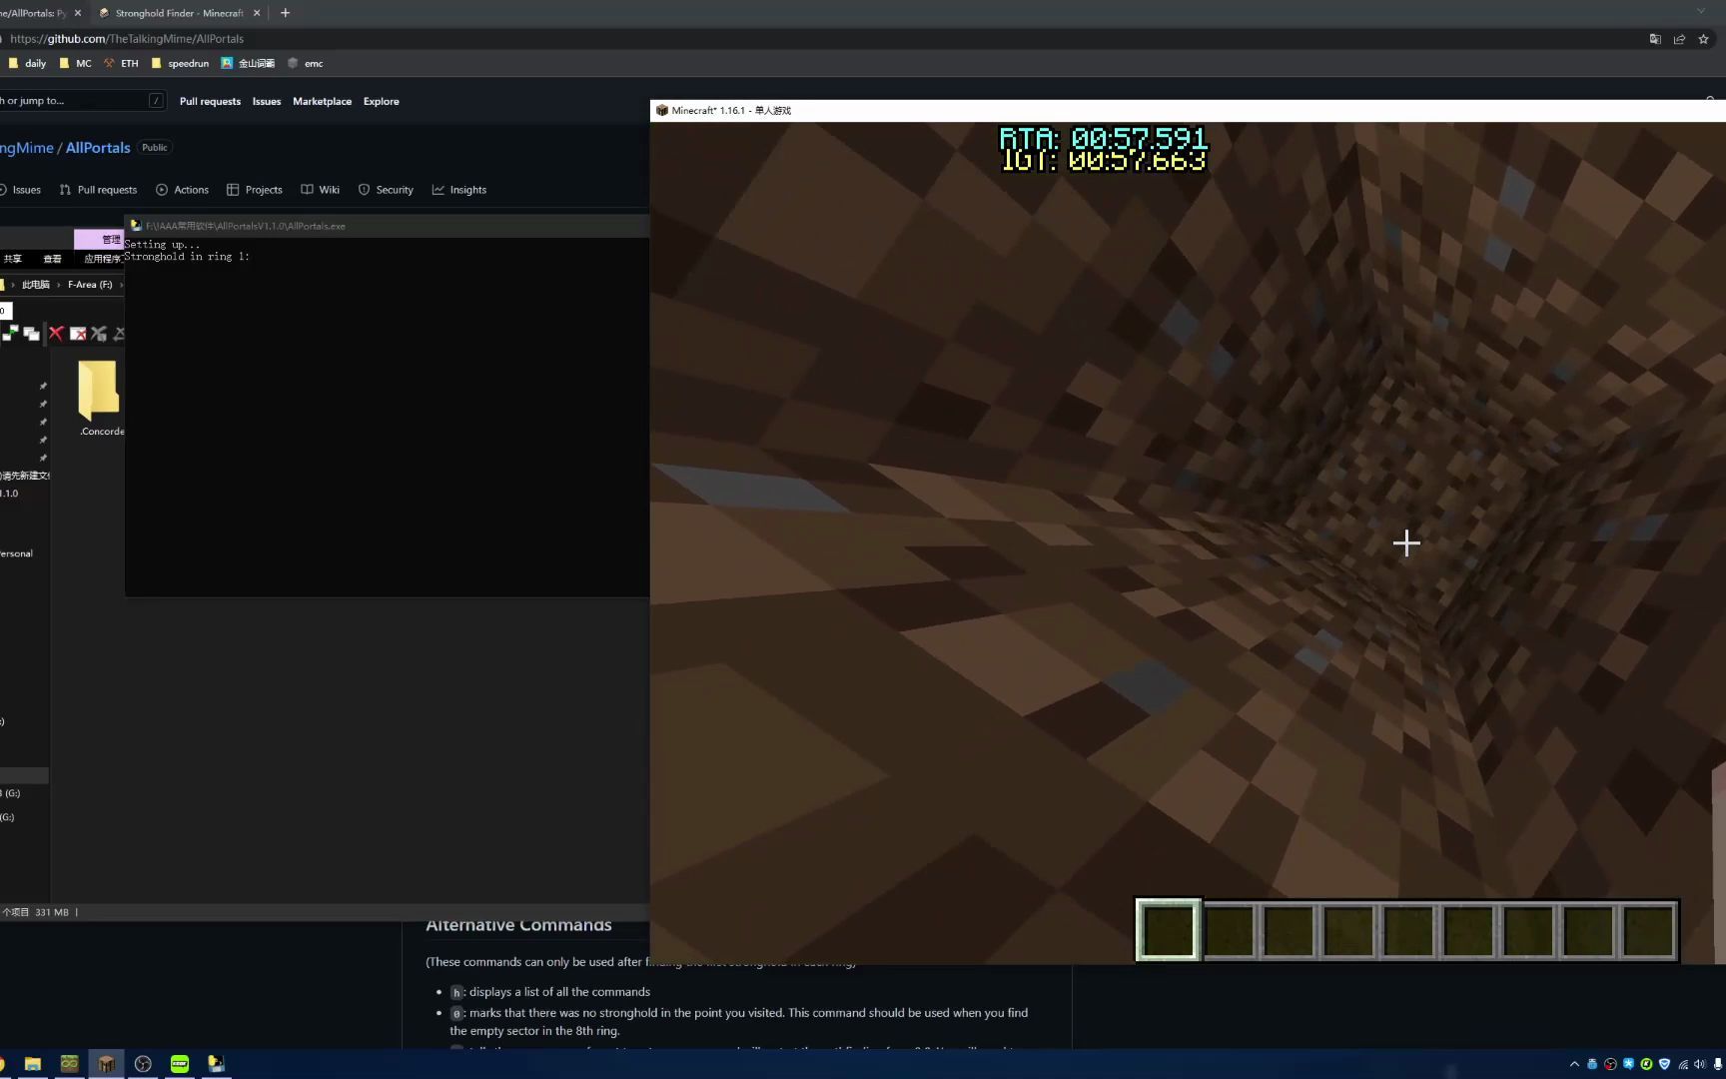This screenshot has height=1079, width=1726.
Task: Open the Wi-Fi network tray icon
Action: tap(1683, 1064)
